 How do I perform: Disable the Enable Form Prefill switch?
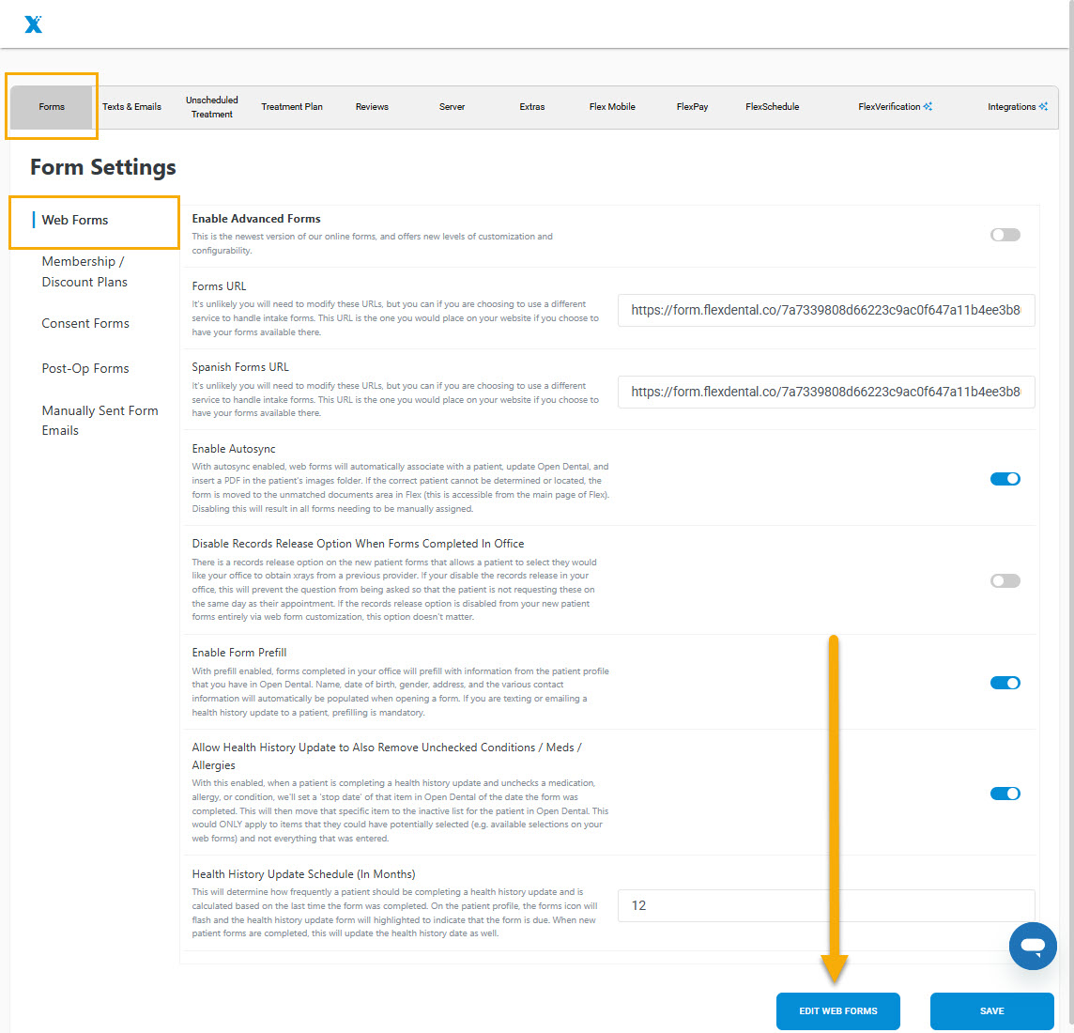tap(1005, 683)
